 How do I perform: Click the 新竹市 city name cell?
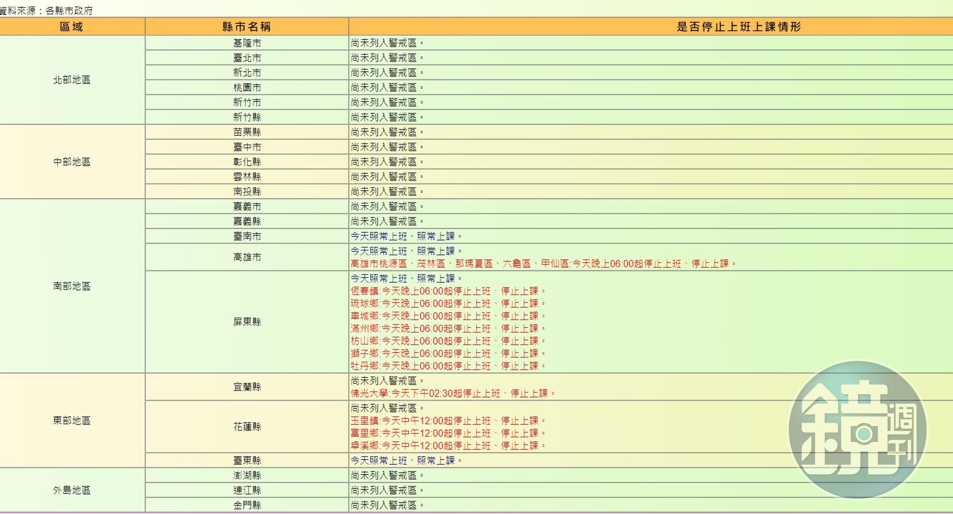(x=247, y=102)
